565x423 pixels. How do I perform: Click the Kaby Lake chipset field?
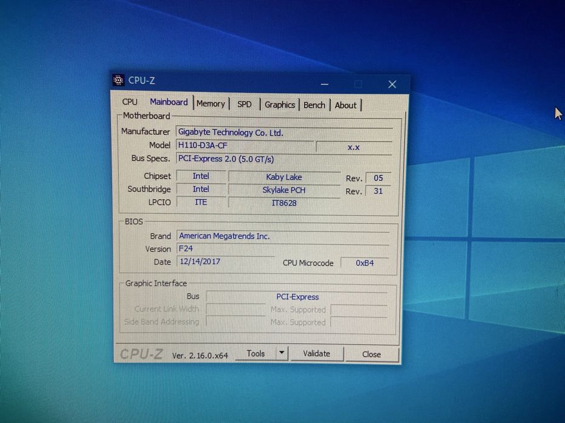point(284,177)
